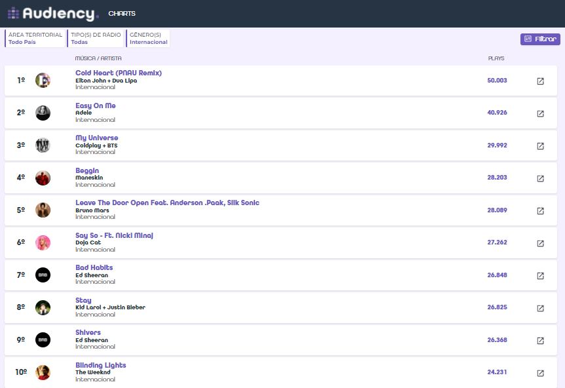Click play count 26.368
Viewport: 565px width, 388px height.
497,339
